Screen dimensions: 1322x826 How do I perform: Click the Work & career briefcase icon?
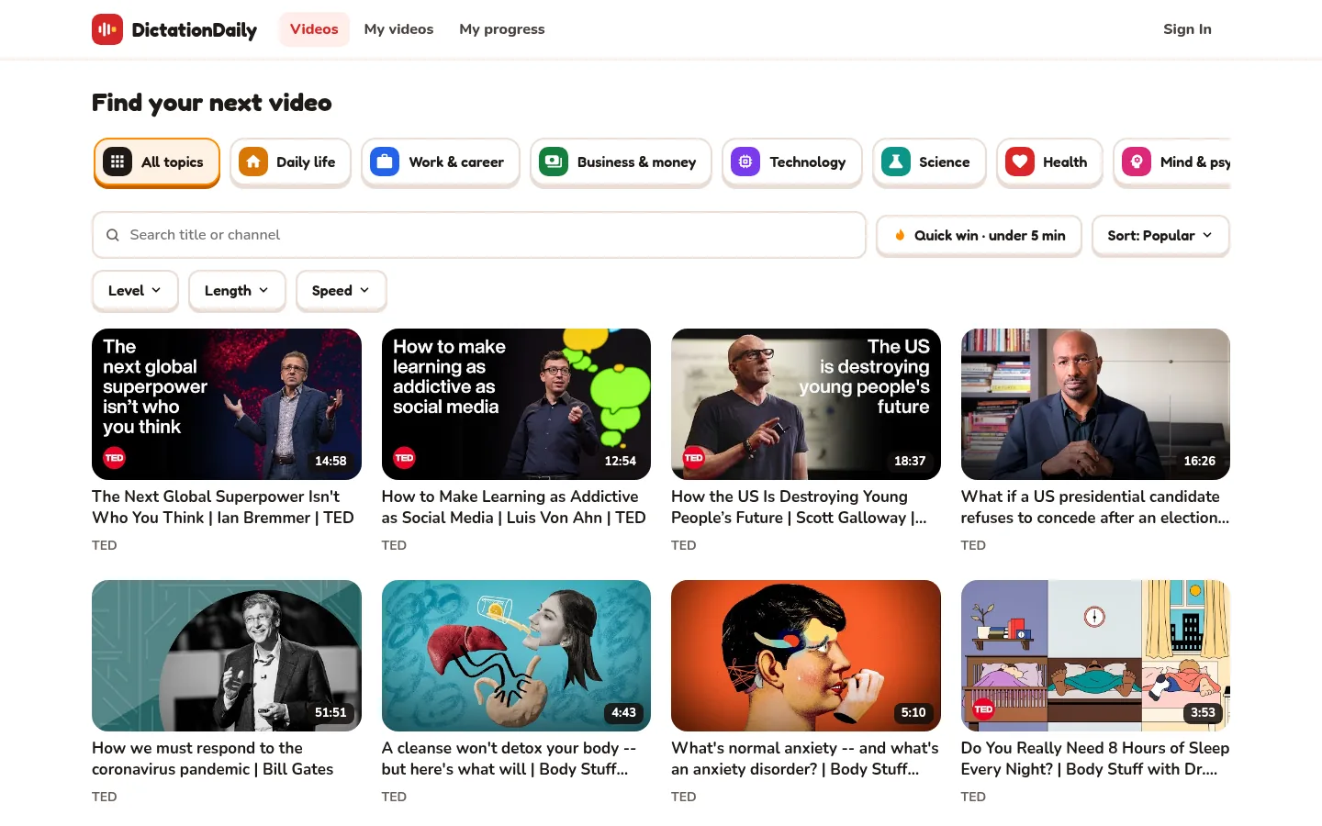pyautogui.click(x=385, y=162)
